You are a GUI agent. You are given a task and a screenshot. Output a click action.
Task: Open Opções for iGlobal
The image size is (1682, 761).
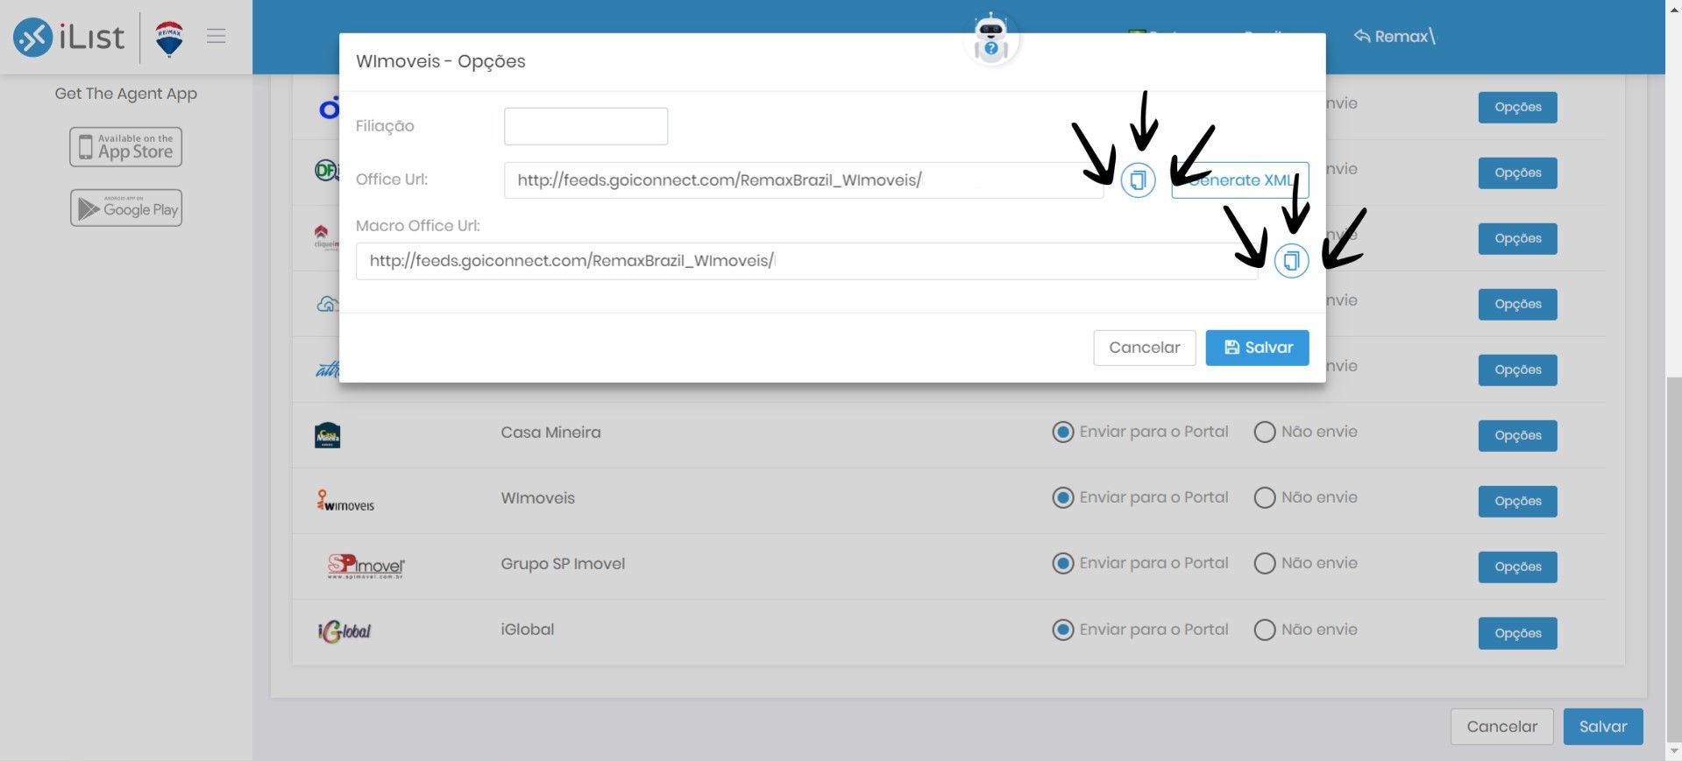1517,633
